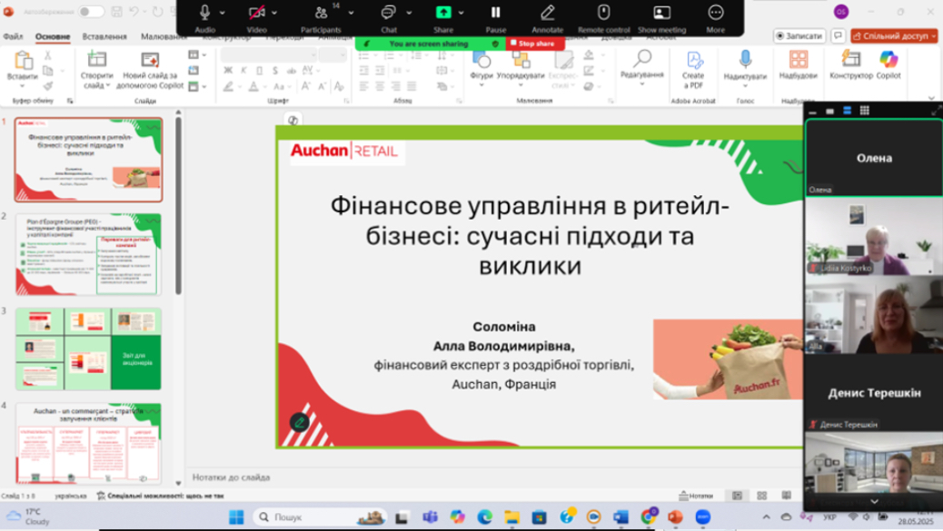
Task: Click the red Stop share button
Action: click(535, 44)
